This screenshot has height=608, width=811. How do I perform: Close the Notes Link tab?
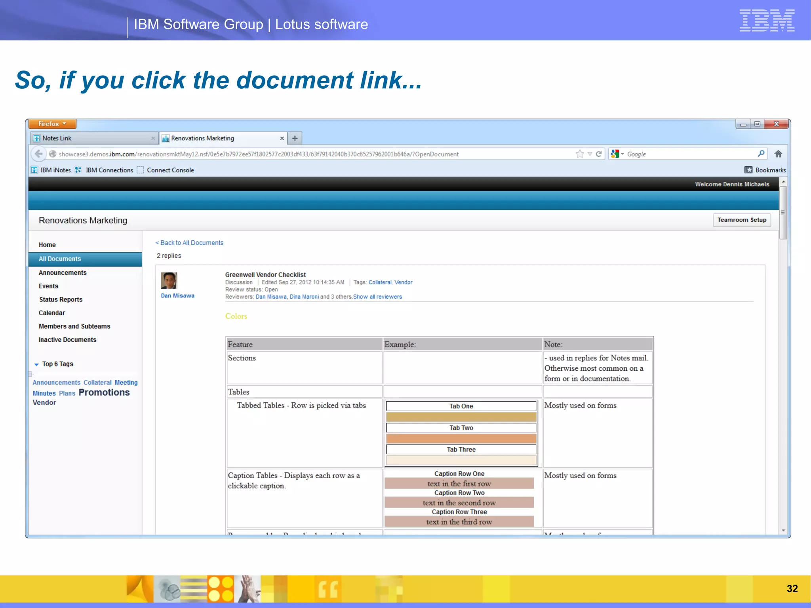pyautogui.click(x=153, y=138)
